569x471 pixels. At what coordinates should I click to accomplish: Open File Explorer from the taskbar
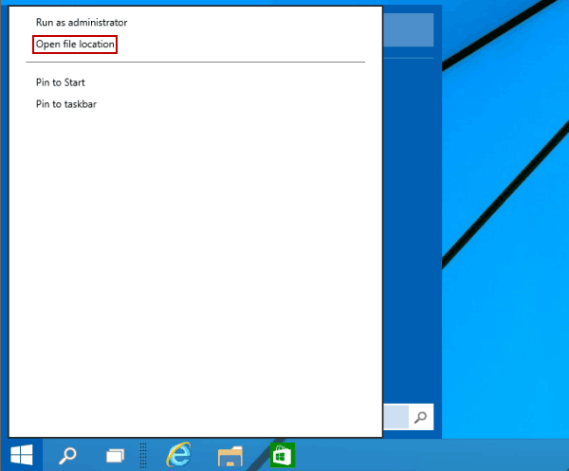230,456
